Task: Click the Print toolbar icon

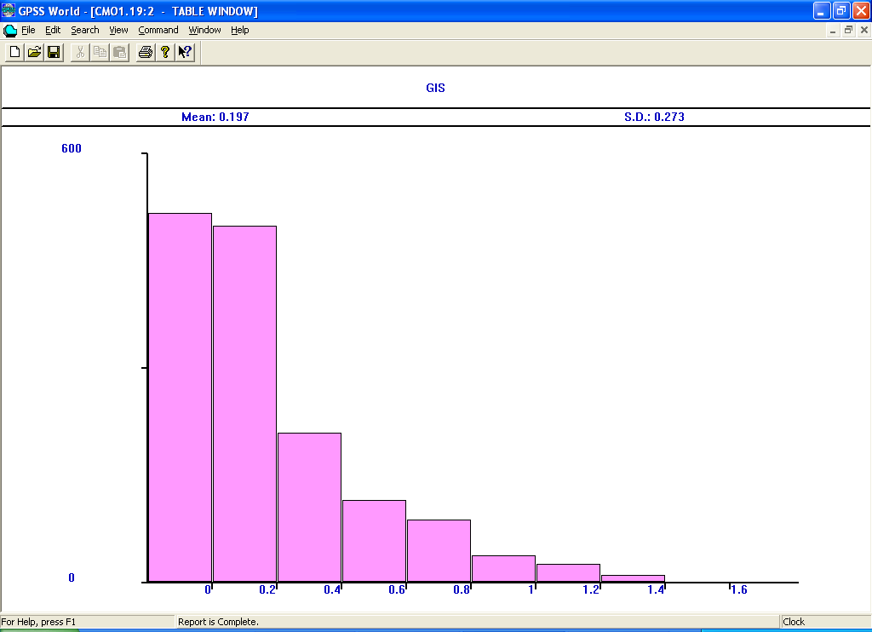Action: click(146, 52)
